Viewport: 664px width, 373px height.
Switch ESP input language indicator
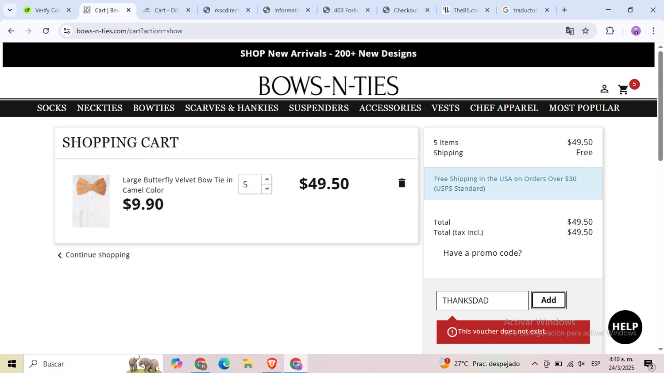tap(596, 364)
